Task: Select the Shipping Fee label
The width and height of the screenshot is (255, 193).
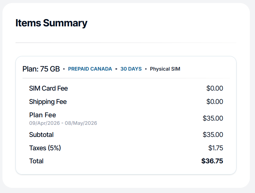Action: pyautogui.click(x=48, y=102)
